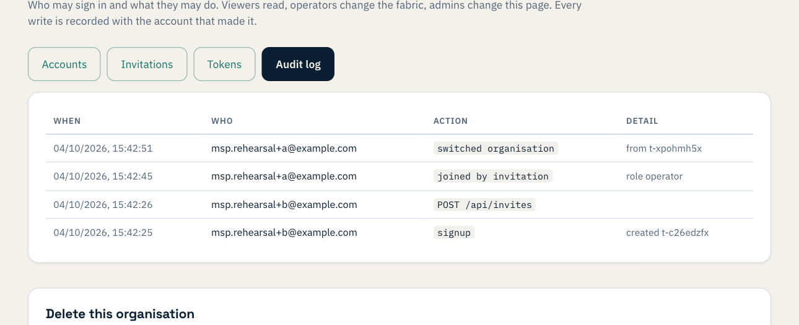This screenshot has width=799, height=325.
Task: Select timestamp 04/10/2026, 15:42:45
Action: click(103, 176)
